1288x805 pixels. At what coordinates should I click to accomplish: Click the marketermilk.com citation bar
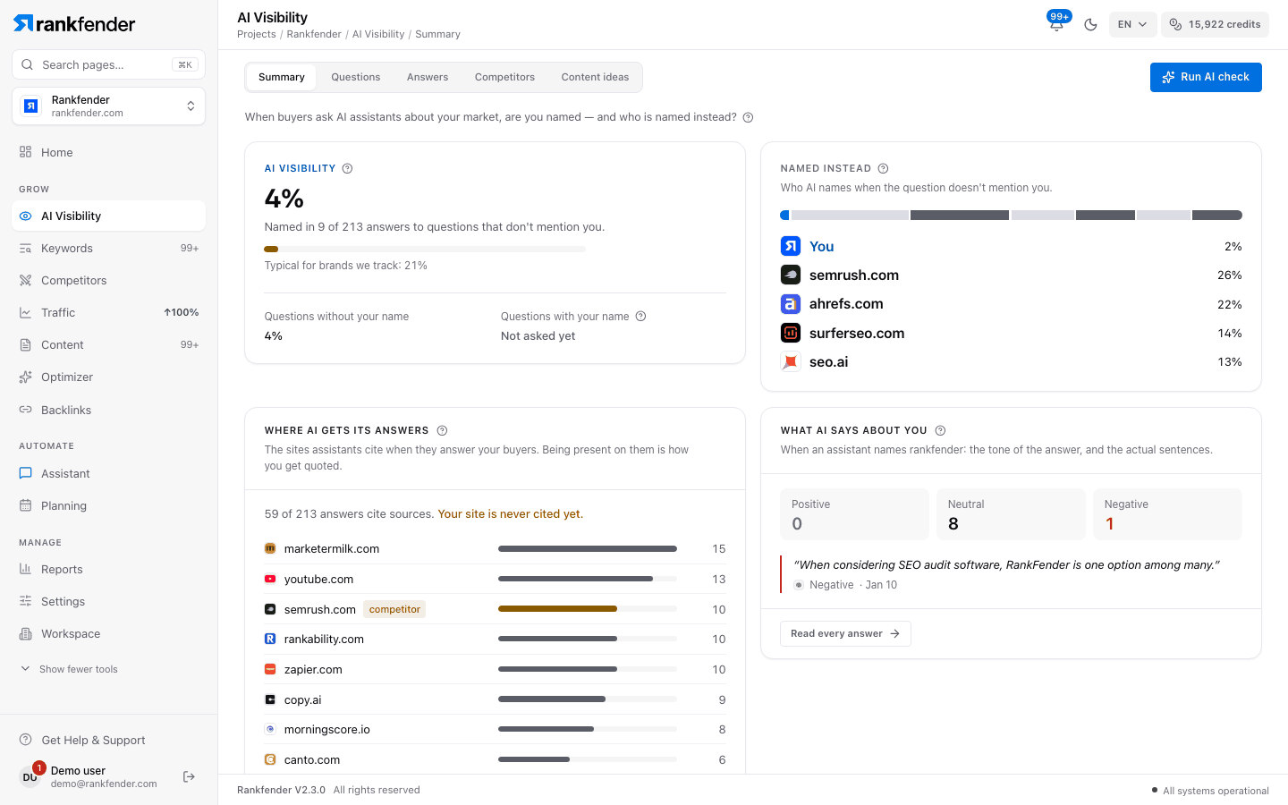[x=588, y=548]
